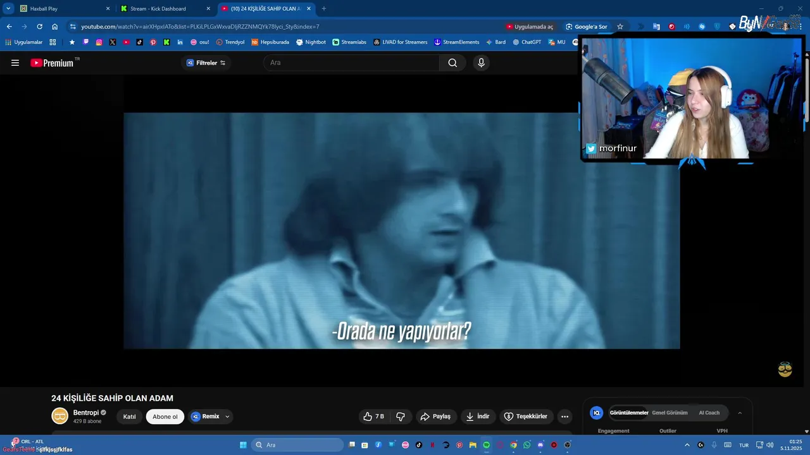Screen dimensions: 810x455
Task: Click the Google Translate extension icon
Action: pyautogui.click(x=656, y=27)
